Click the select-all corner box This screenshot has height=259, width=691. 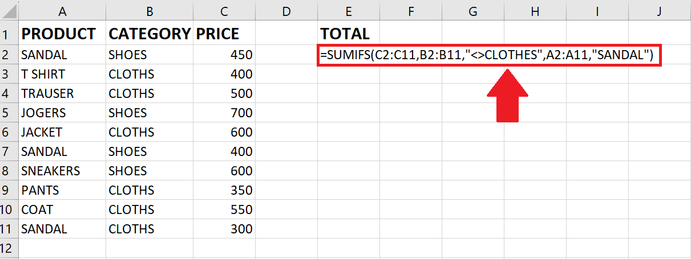coord(9,11)
